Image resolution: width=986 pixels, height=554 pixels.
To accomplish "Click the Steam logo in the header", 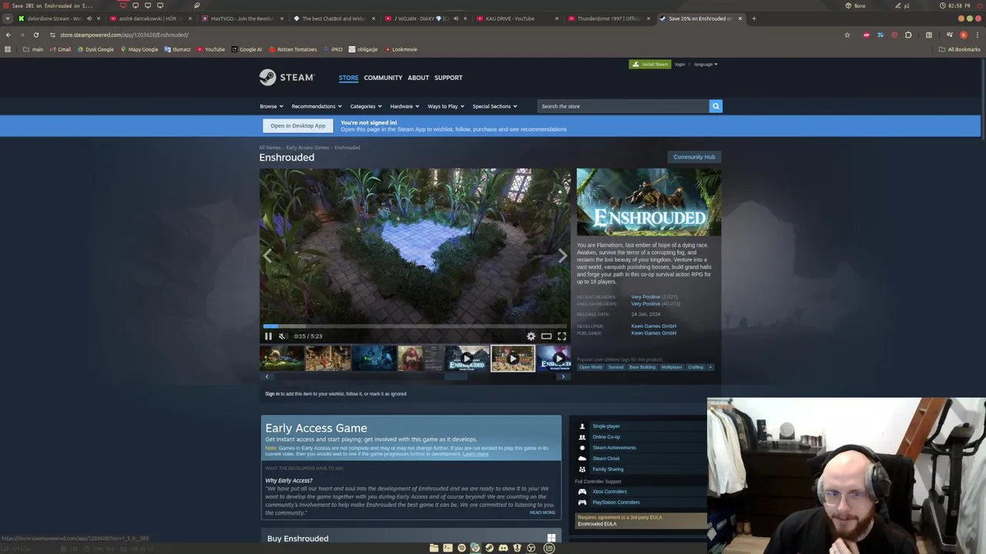I will click(x=287, y=77).
